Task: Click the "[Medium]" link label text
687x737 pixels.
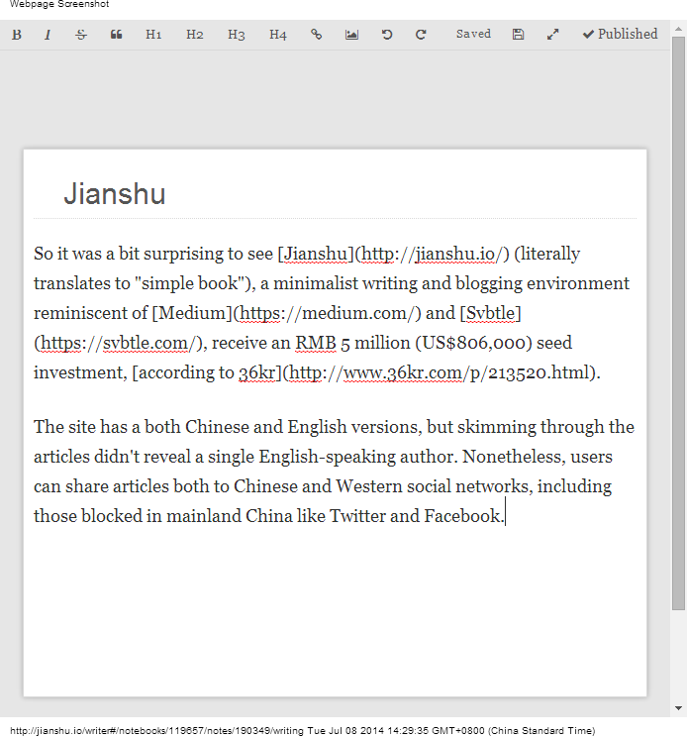Action: coord(192,313)
